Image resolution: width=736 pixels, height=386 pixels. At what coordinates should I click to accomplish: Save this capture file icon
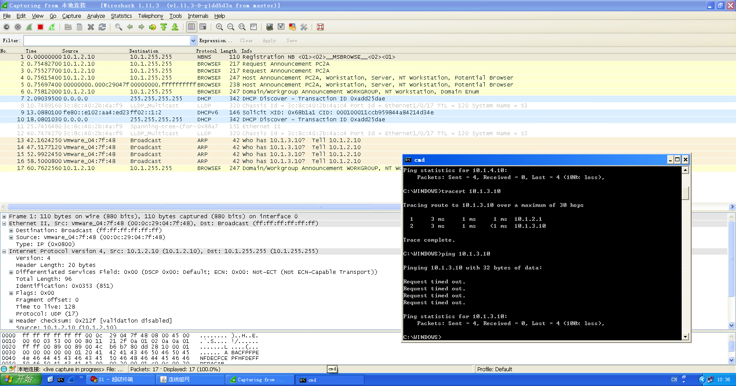[80, 27]
